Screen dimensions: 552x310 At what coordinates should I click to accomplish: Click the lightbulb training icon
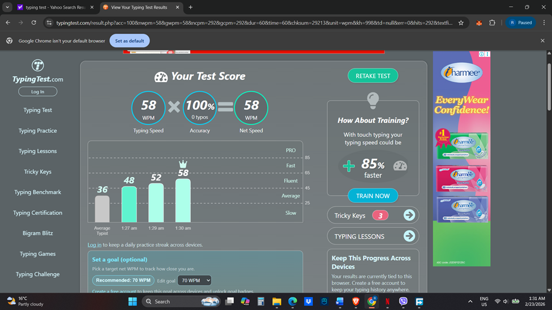point(373,101)
